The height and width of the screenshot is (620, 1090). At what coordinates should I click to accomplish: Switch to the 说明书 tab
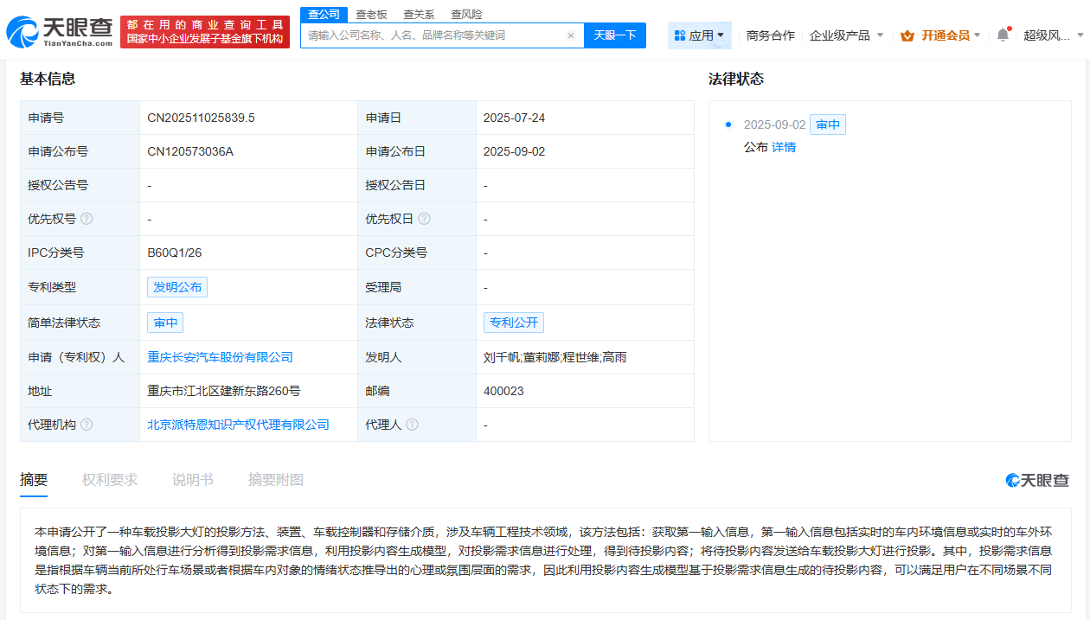[192, 479]
